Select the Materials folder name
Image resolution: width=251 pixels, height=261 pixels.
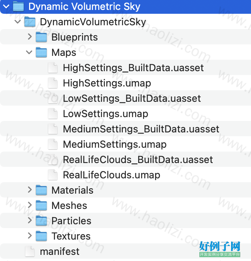tap(72, 190)
